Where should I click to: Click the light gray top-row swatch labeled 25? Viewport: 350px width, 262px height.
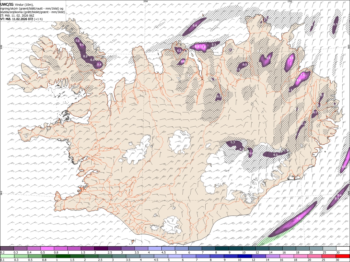329,248
